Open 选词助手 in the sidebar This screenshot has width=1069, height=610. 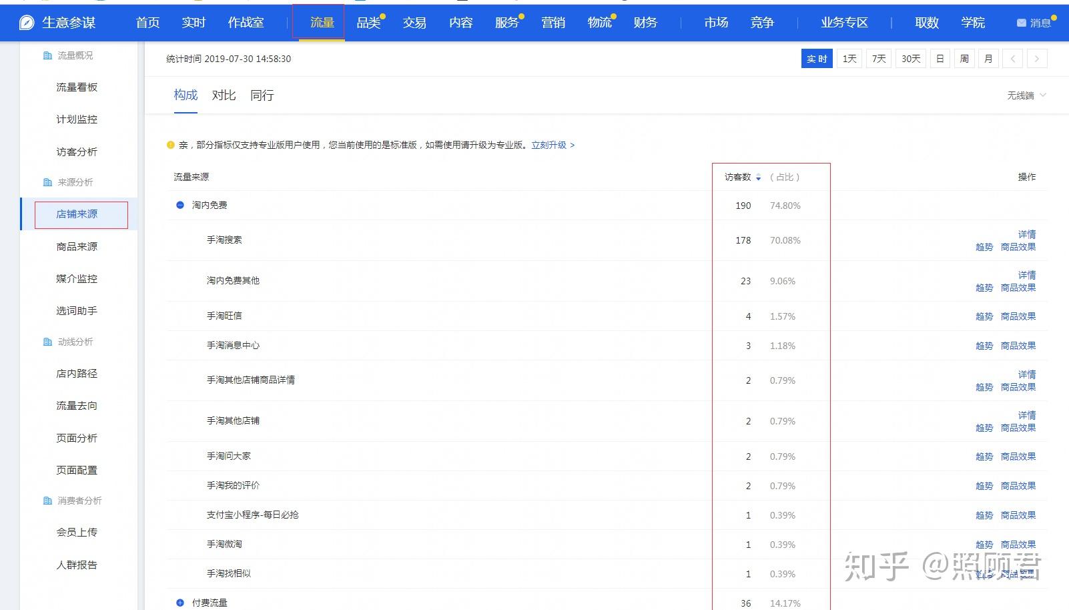(x=77, y=311)
